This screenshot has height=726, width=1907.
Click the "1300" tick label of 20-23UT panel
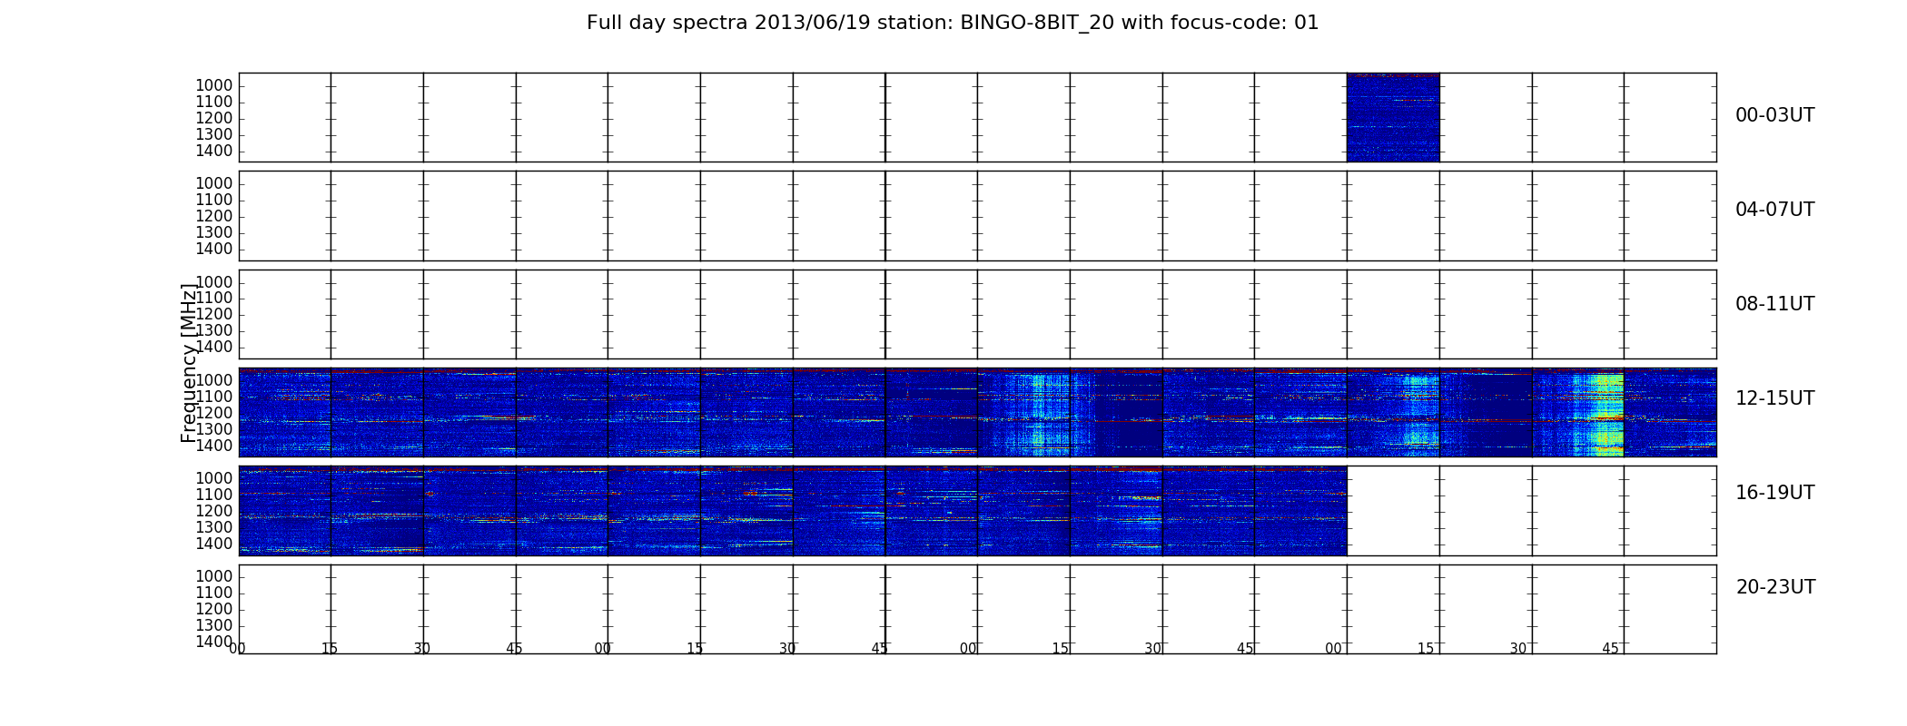point(213,625)
